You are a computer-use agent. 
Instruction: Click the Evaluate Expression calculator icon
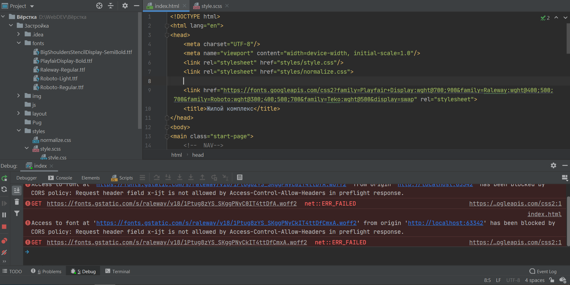pyautogui.click(x=240, y=178)
